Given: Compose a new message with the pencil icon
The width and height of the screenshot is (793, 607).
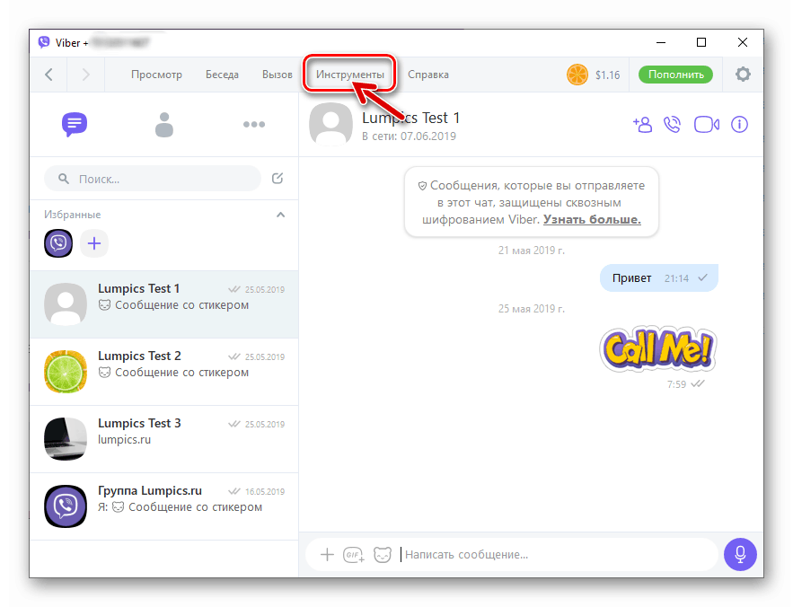Looking at the screenshot, I should tap(277, 178).
